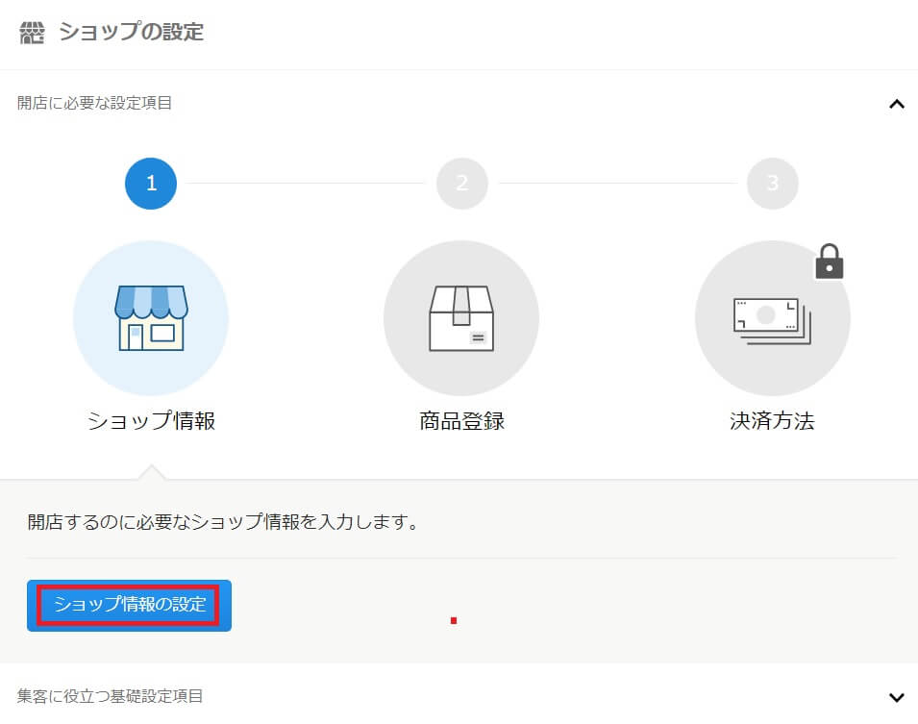Click the 開店に必要な設定項目 section header text
Image resolution: width=918 pixels, height=724 pixels.
pos(95,103)
